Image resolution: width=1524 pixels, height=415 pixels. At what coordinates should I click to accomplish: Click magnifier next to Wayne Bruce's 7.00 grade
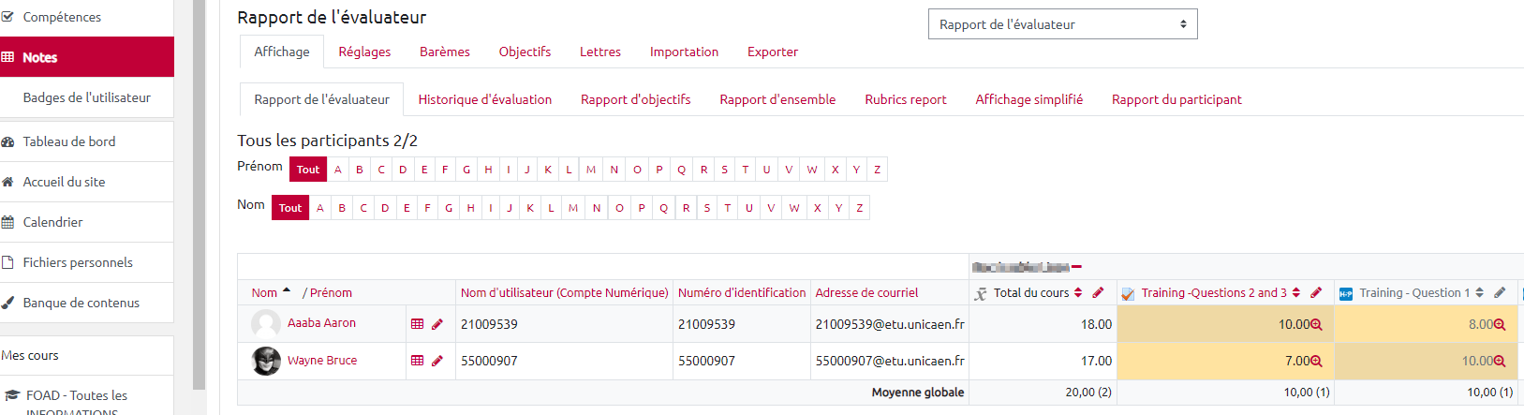pos(1316,362)
